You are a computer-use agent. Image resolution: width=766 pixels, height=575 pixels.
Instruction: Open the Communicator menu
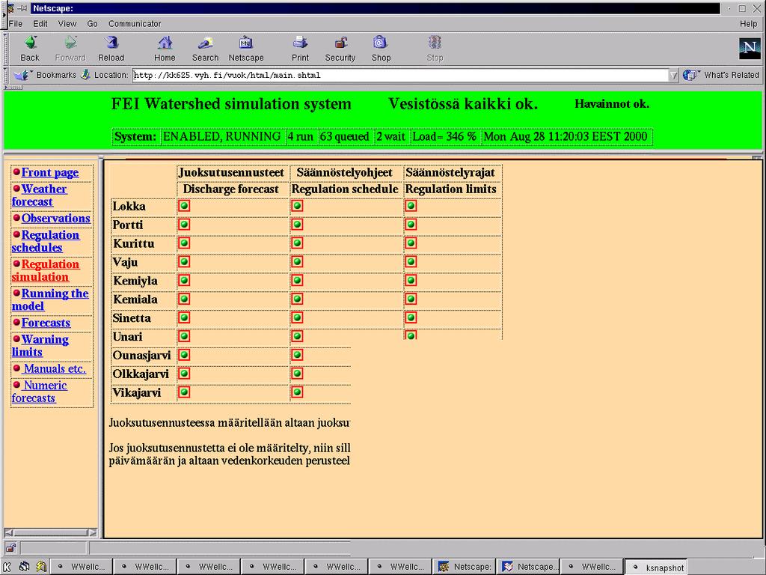tap(135, 23)
